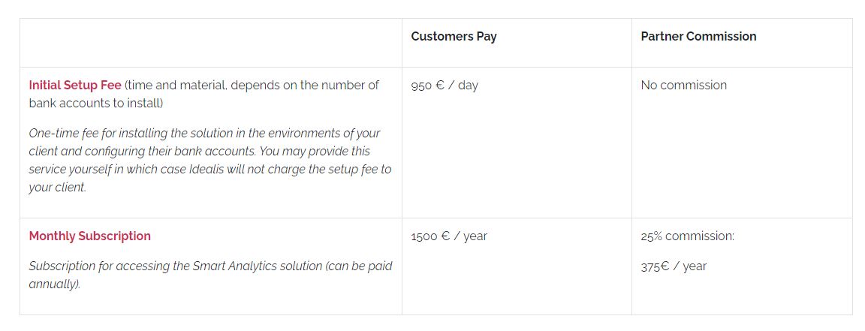Click the 375€ / year commission amount
This screenshot has width=865, height=331.
674,266
